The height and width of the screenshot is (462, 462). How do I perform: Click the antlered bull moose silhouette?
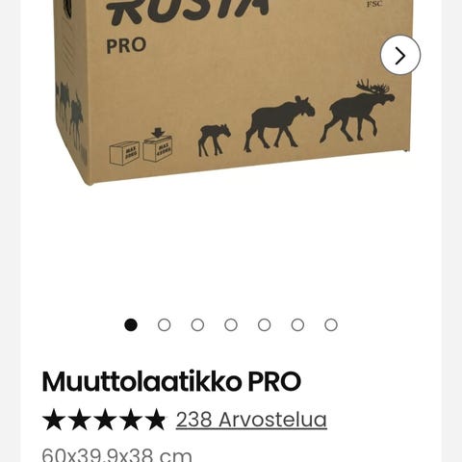click(357, 111)
